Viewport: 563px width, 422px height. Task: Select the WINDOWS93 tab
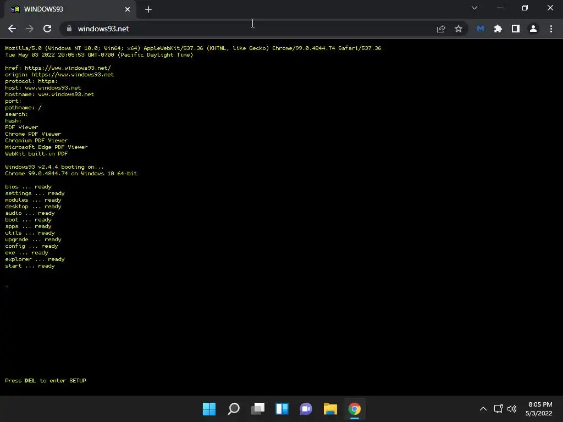pos(70,9)
